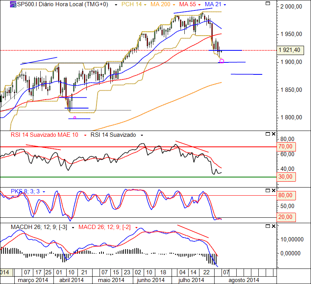Open the RSI 14 Suavizado dropdown arrow

(142, 135)
